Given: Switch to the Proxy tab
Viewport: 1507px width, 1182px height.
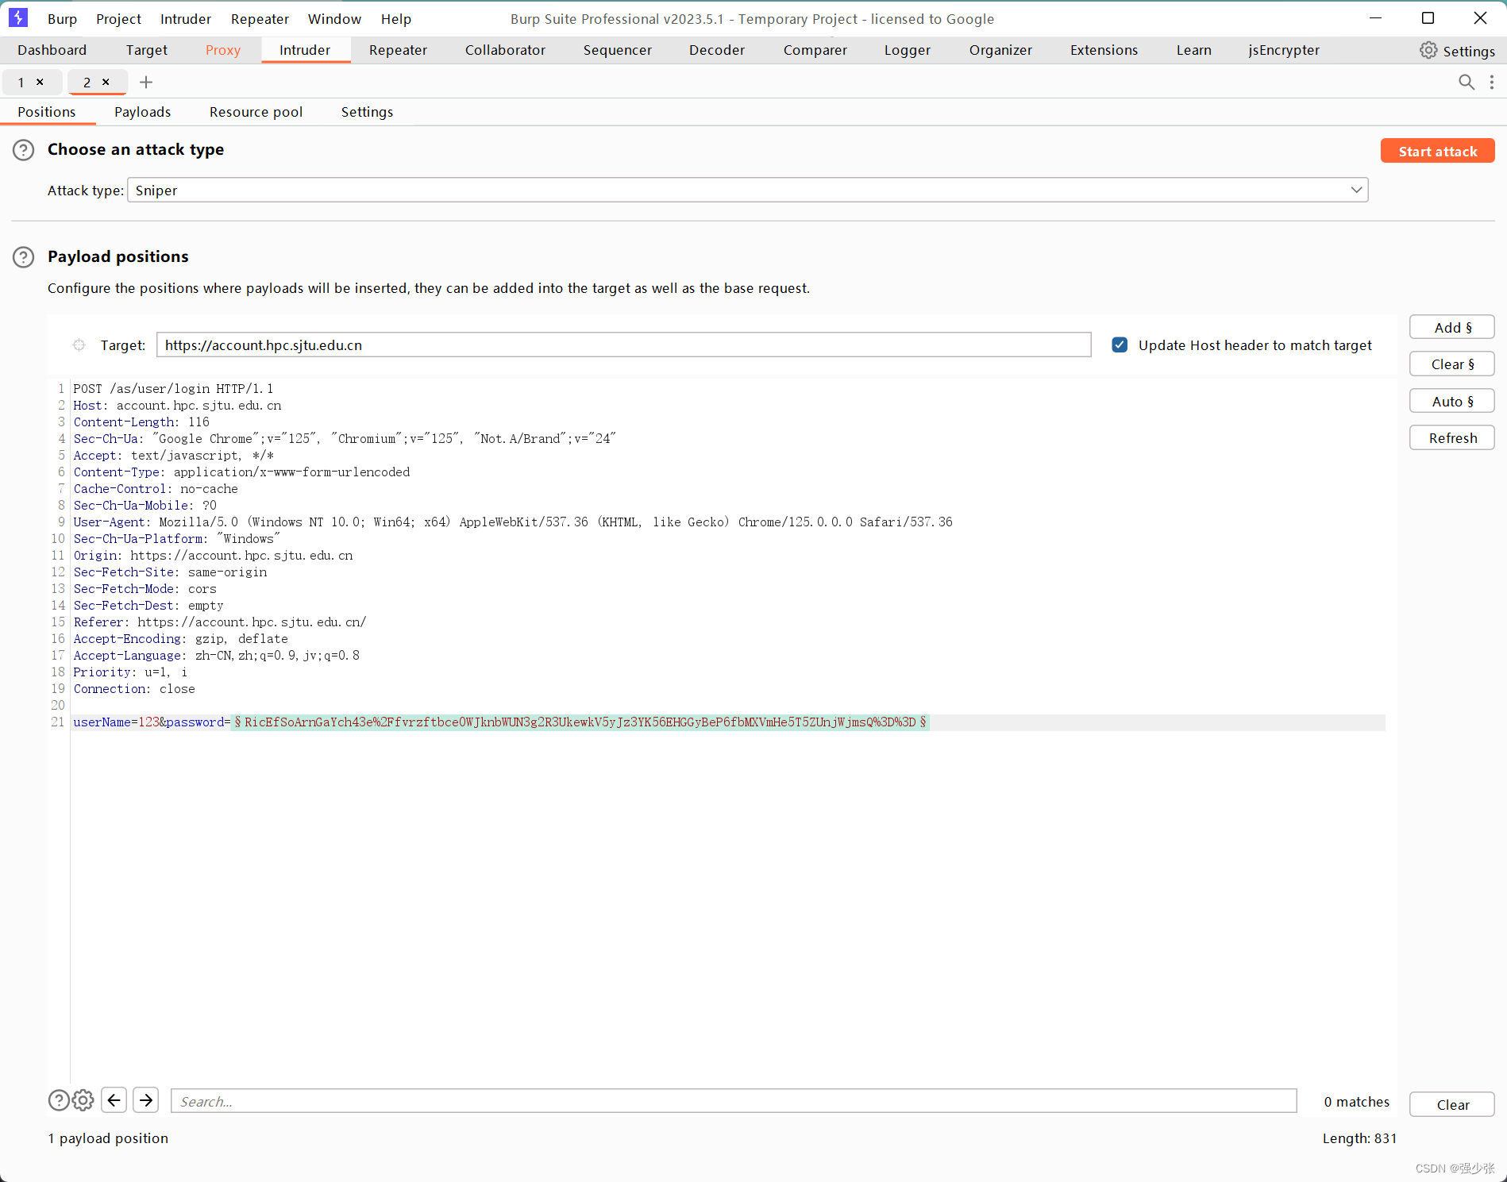Looking at the screenshot, I should (222, 50).
